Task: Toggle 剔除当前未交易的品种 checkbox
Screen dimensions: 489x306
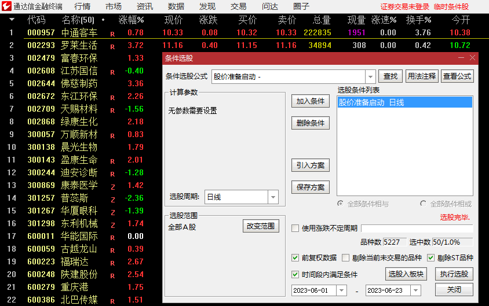Action: pos(345,258)
